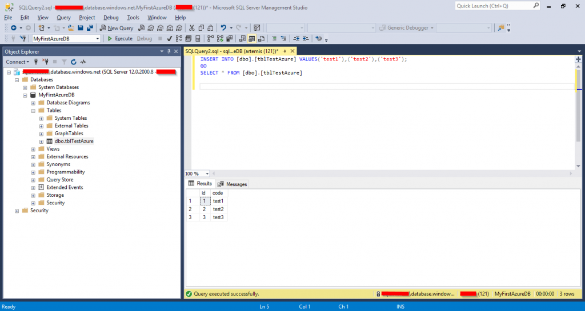Image resolution: width=585 pixels, height=311 pixels.
Task: Specify Values for Template Parameters icon
Action: pyautogui.click(x=318, y=38)
